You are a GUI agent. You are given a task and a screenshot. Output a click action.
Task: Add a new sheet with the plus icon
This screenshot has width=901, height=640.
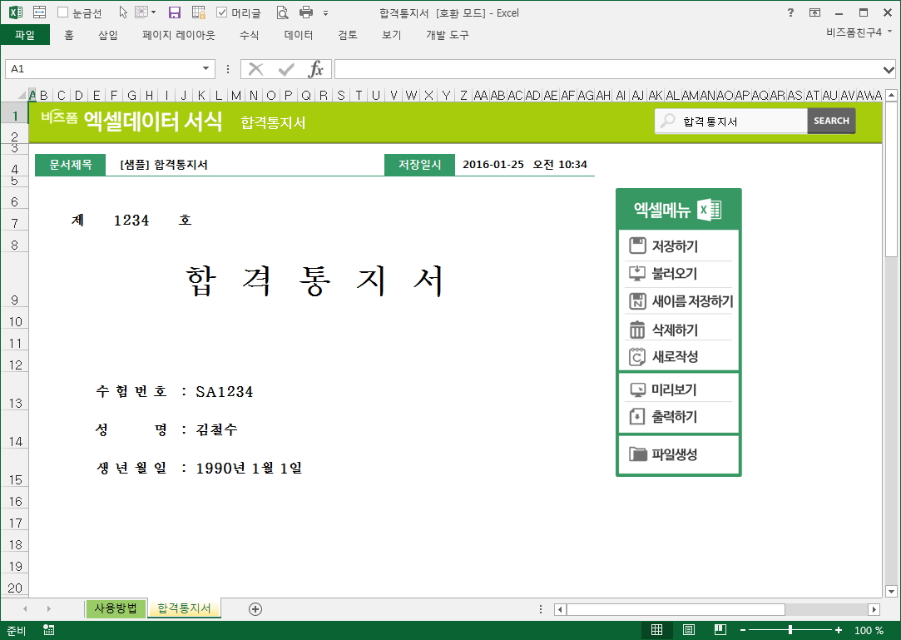pyautogui.click(x=255, y=609)
